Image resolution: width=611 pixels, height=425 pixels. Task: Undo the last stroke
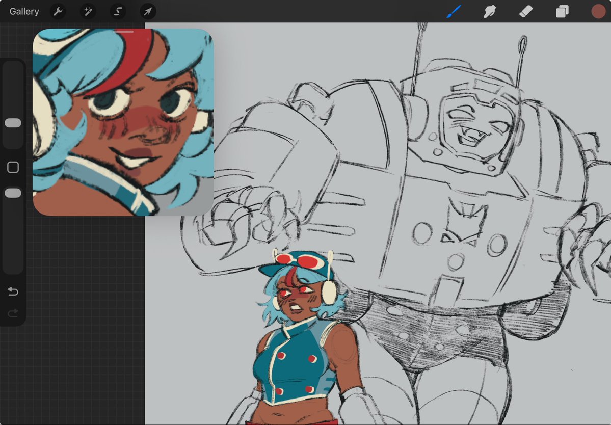coord(13,291)
